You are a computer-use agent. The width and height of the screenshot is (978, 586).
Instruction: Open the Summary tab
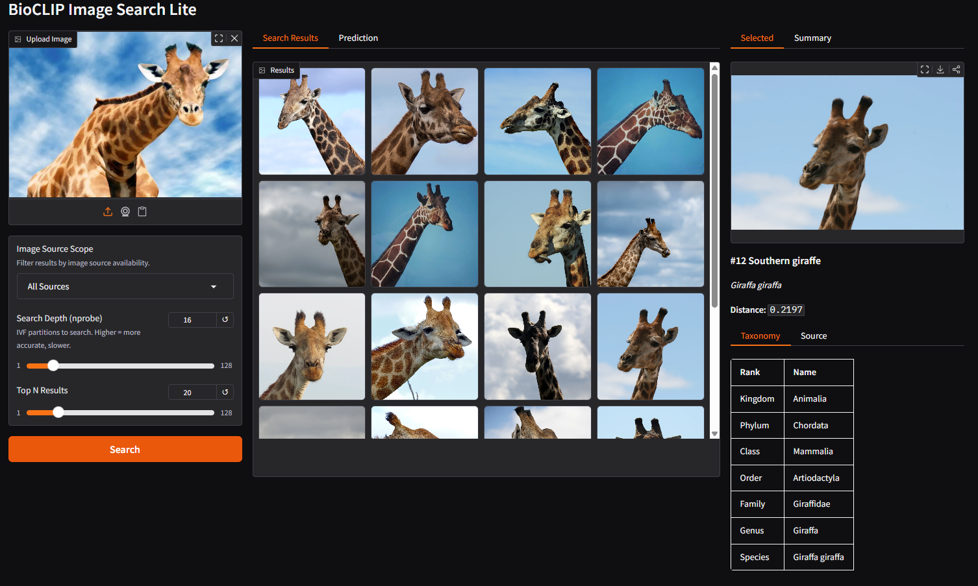pyautogui.click(x=812, y=38)
